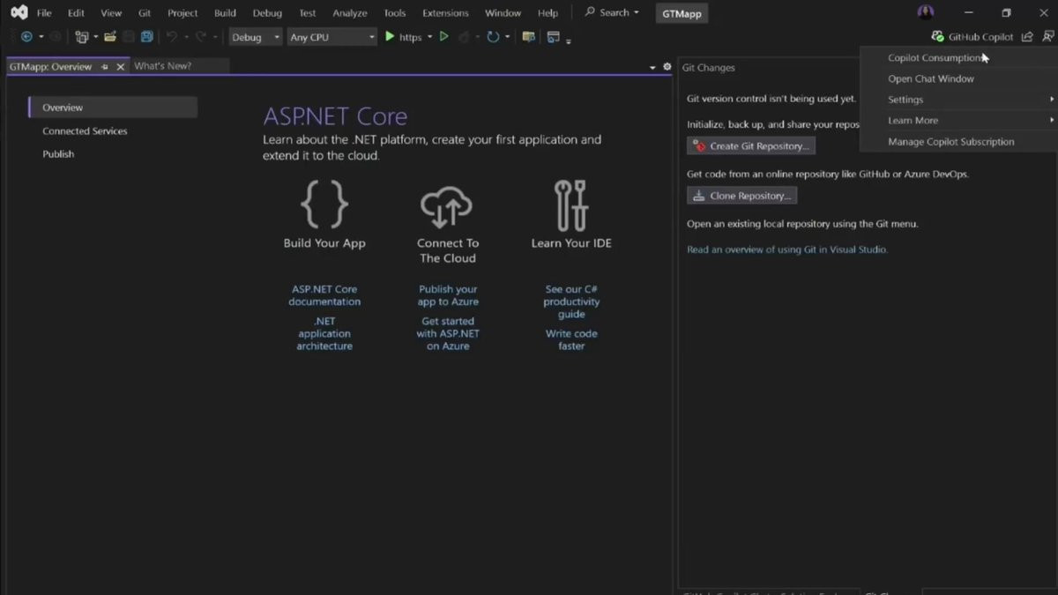
Task: Click the Navigate Backward arrow icon
Action: tap(26, 37)
